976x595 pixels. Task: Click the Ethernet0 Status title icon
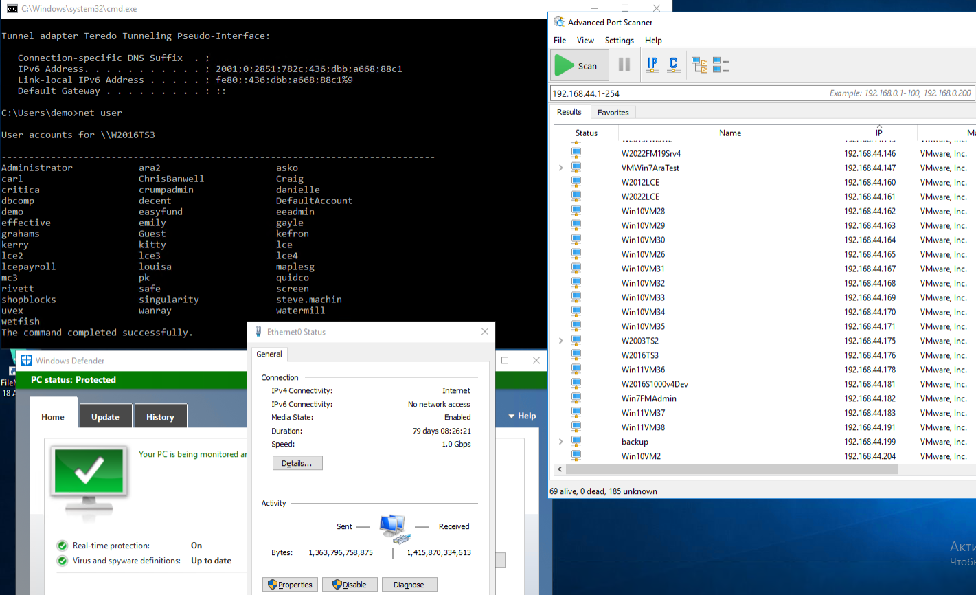[x=258, y=331]
